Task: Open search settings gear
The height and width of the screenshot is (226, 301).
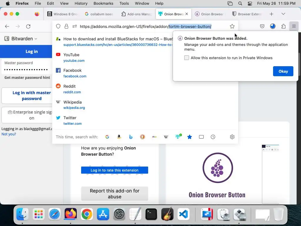Action: 232,137
